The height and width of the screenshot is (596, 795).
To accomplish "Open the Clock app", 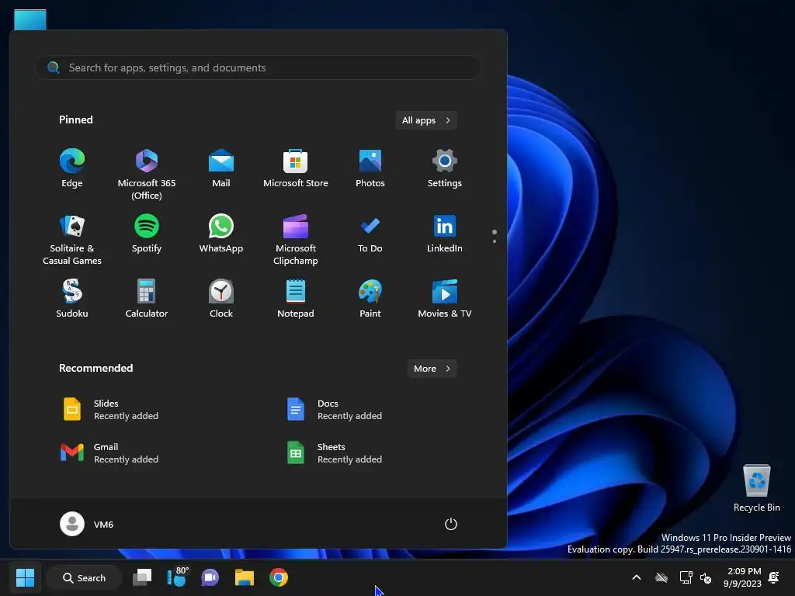I will coord(221,299).
